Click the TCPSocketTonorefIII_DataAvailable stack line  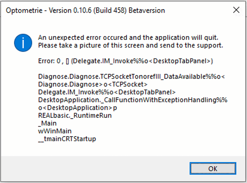point(132,76)
